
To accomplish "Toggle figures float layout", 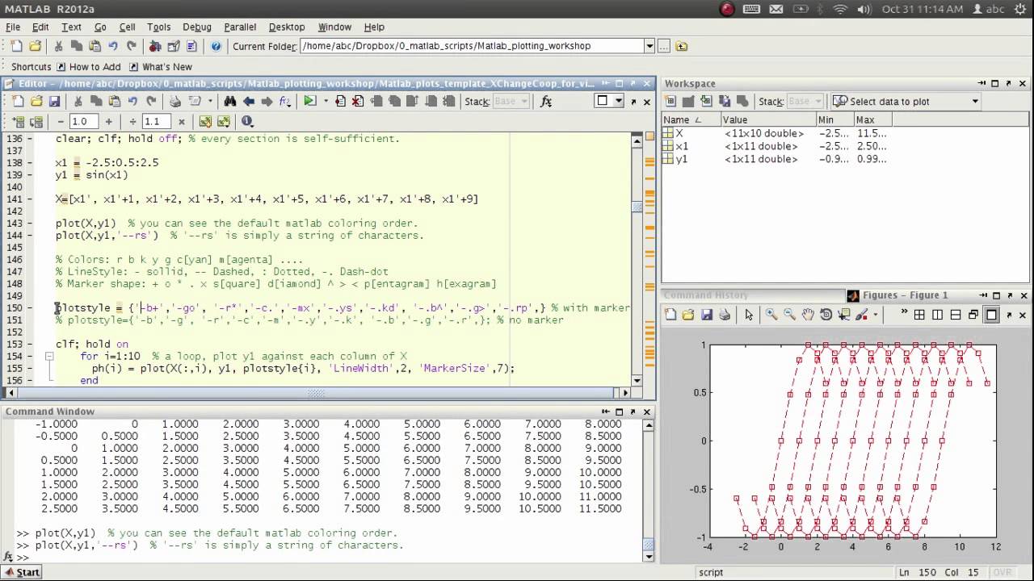I will [x=973, y=315].
